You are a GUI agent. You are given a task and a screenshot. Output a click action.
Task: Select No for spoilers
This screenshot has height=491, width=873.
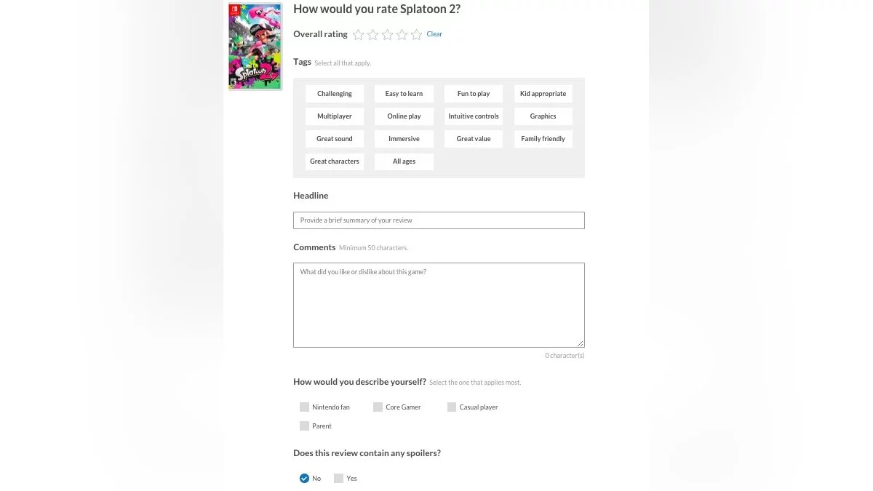(305, 479)
